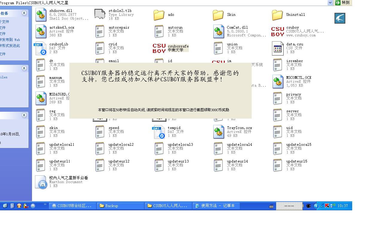Screen dimensions: 383x239
Task: Select the isrember text document icon
Action: [278, 65]
